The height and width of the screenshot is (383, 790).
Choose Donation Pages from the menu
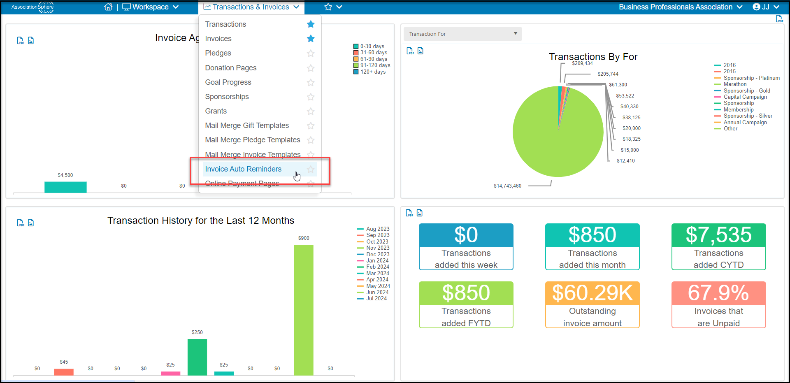[x=231, y=68]
